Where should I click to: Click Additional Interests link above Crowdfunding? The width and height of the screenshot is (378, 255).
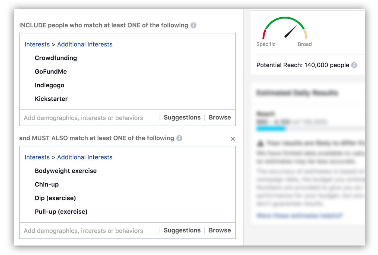coord(85,44)
